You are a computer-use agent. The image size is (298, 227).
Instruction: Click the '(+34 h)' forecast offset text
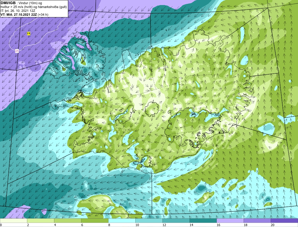pos(43,14)
